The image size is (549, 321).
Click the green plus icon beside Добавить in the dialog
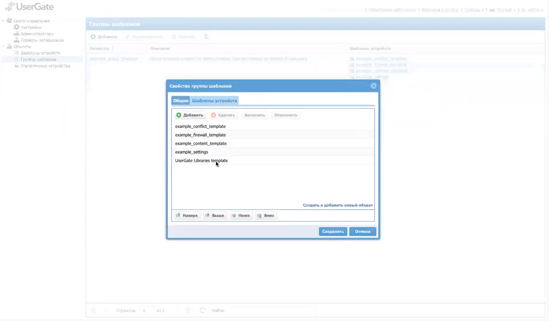point(178,115)
